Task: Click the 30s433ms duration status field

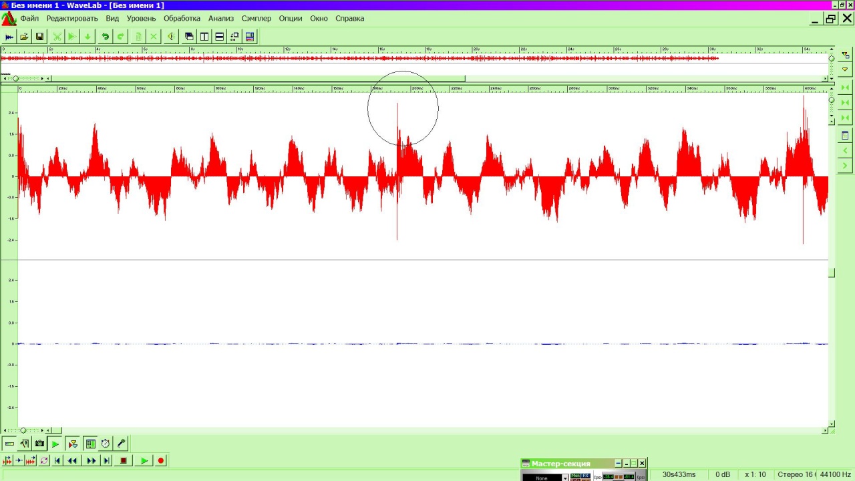Action: 679,474
